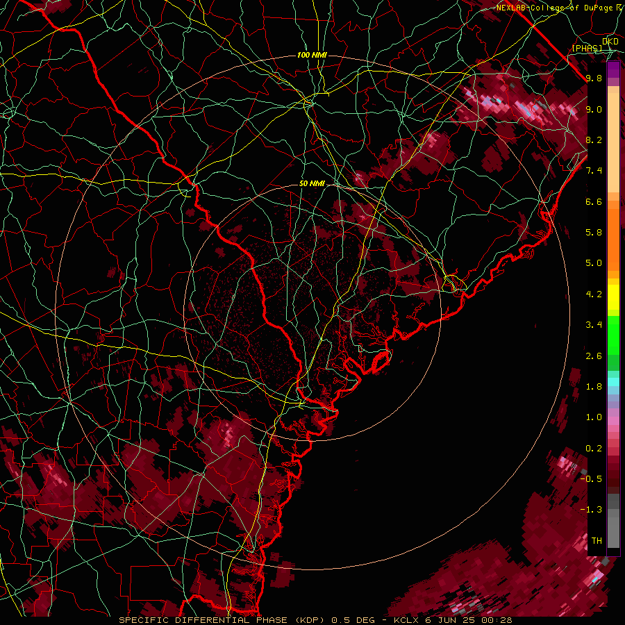The width and height of the screenshot is (625, 625).
Task: Click the 0.2 scale value
Action: [x=594, y=449]
